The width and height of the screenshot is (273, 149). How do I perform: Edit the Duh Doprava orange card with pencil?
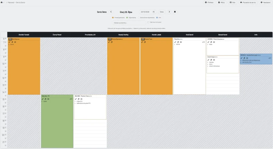pyautogui.click(x=10, y=42)
